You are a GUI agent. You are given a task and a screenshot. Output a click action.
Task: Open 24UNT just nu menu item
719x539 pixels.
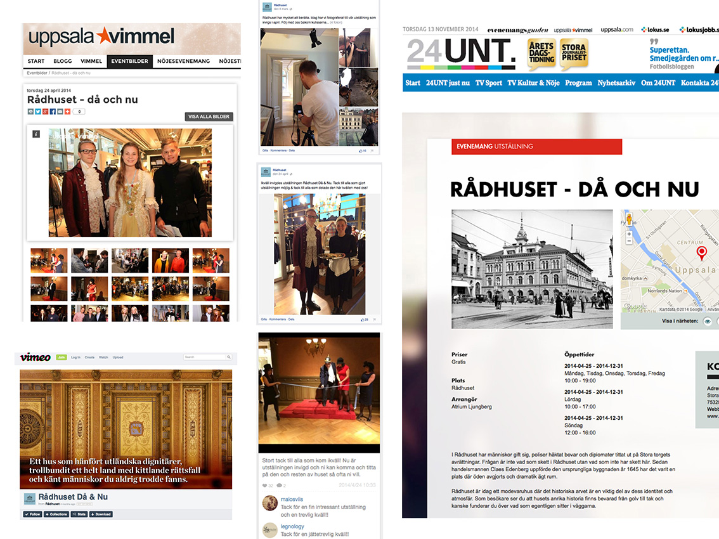pos(448,83)
